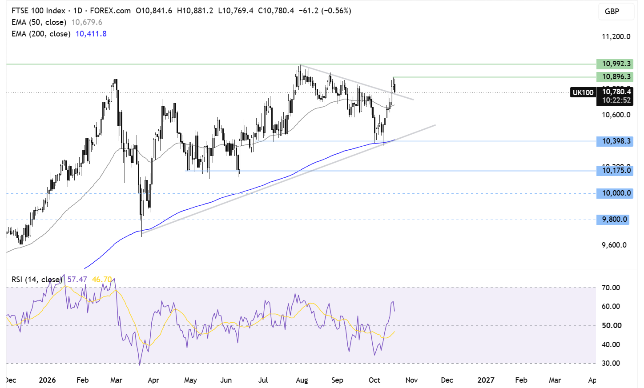Click the high value H10,881.2
Image resolution: width=644 pixels, height=388 pixels.
point(195,11)
